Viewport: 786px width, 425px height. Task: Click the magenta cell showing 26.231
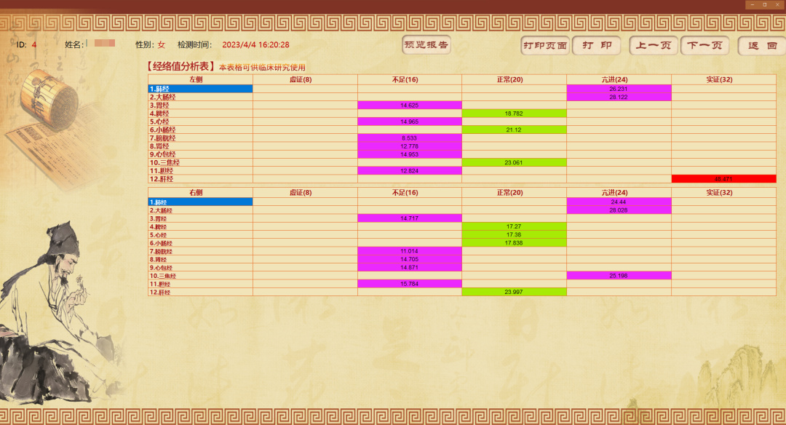tap(619, 89)
